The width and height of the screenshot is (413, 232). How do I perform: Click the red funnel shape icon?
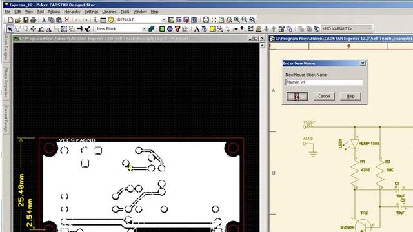tap(177, 28)
